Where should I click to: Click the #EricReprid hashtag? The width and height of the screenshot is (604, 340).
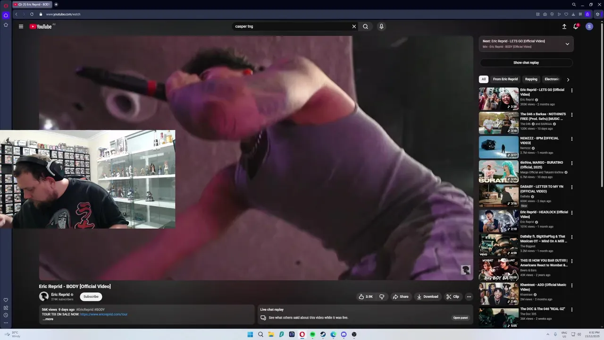click(84, 310)
